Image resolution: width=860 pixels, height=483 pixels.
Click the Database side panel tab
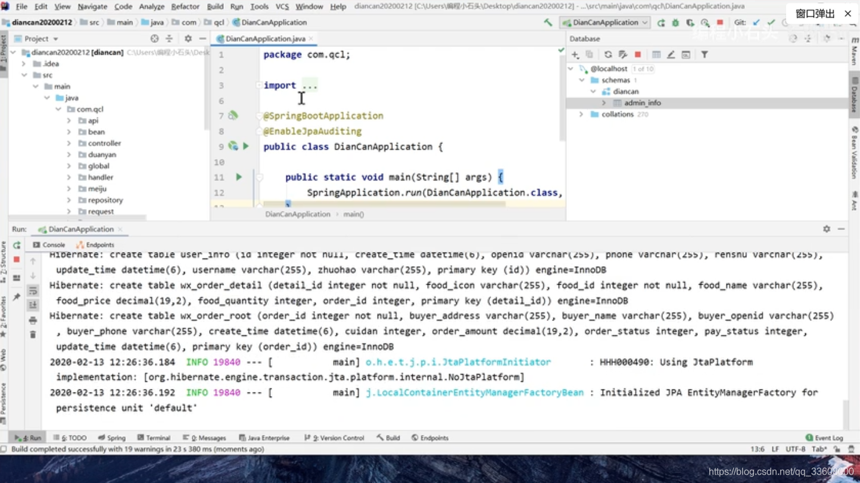855,94
